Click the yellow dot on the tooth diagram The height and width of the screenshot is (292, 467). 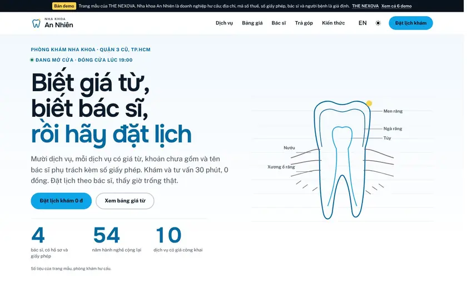click(x=369, y=103)
